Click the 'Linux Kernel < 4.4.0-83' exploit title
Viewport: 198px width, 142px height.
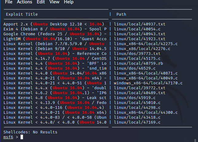point(55,117)
